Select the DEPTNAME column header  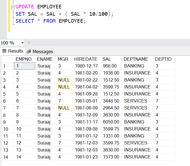(138, 59)
